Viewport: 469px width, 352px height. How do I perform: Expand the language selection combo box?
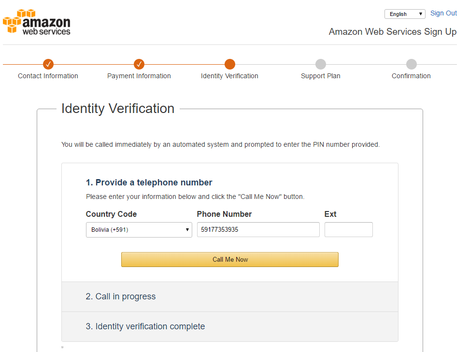point(405,14)
